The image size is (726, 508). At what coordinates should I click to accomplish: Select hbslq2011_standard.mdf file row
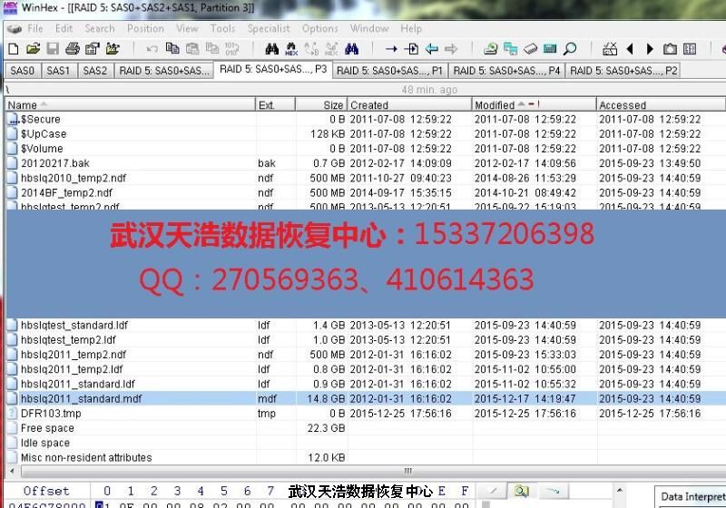(81, 398)
